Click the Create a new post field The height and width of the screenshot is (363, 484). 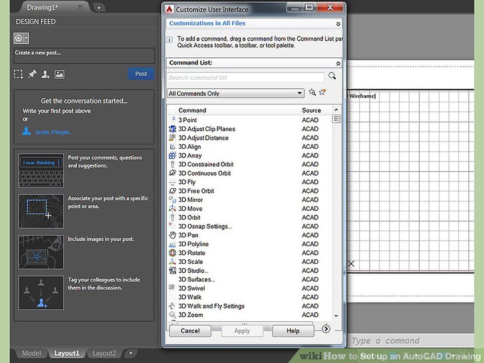point(84,56)
